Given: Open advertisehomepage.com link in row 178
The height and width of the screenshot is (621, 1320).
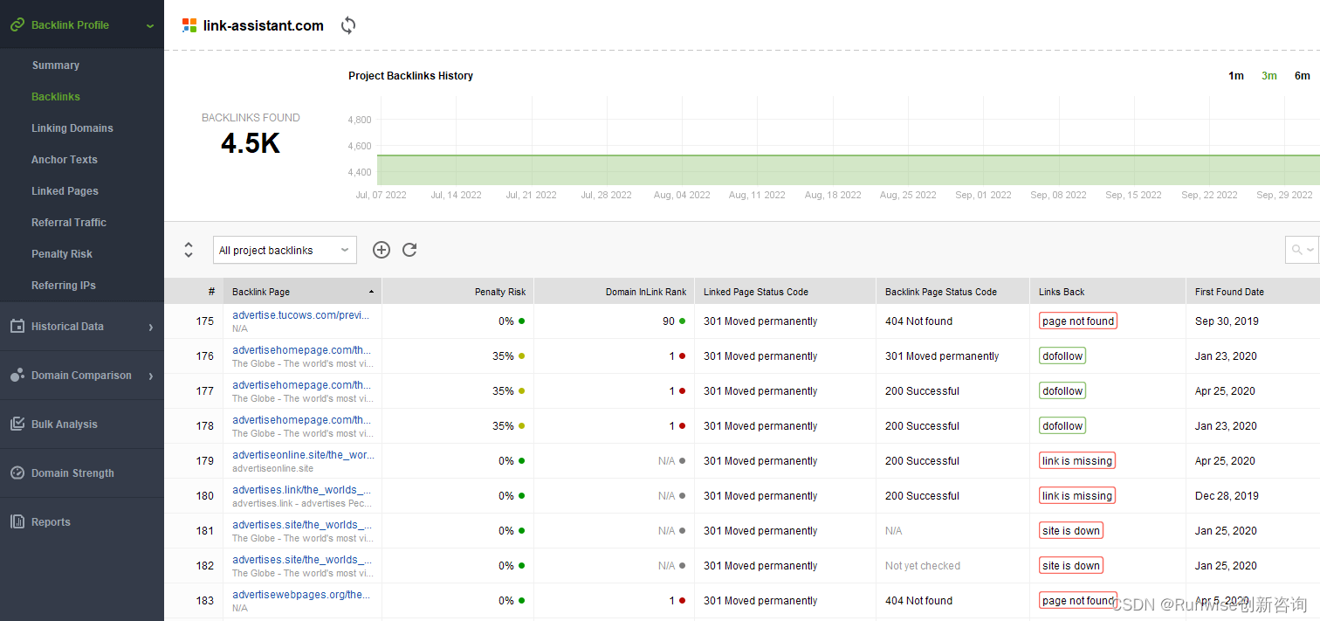Looking at the screenshot, I should point(300,420).
